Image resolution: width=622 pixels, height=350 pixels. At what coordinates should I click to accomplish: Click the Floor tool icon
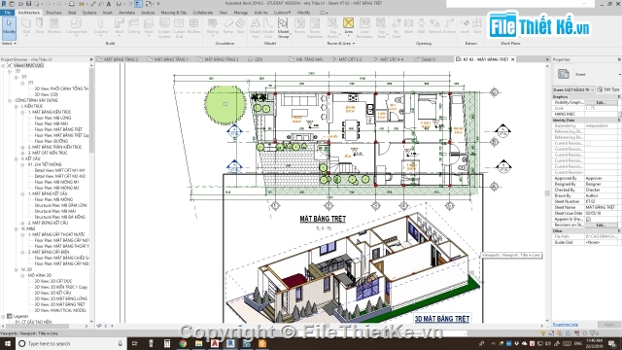tap(149, 23)
